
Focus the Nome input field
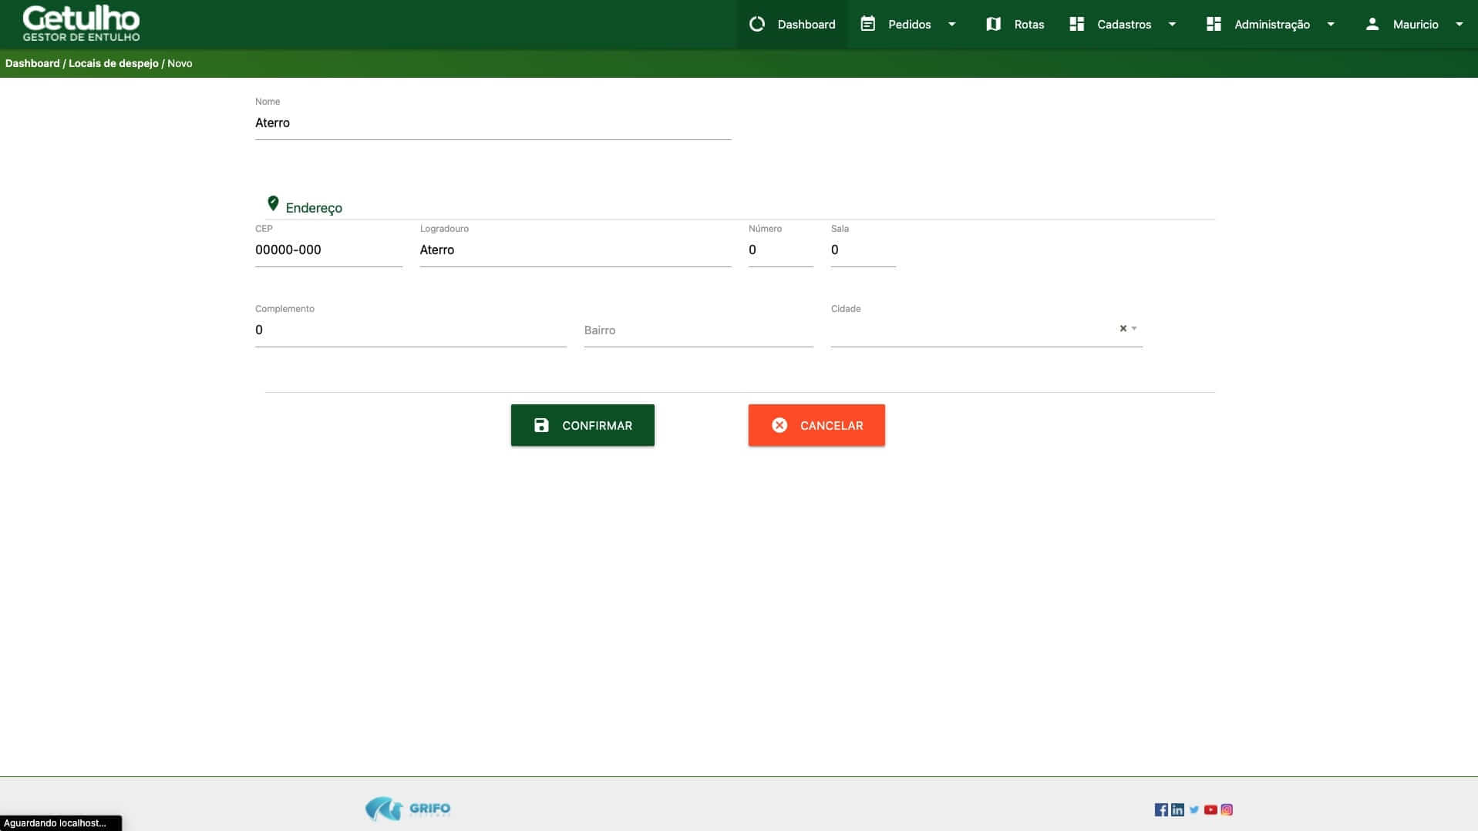(493, 123)
